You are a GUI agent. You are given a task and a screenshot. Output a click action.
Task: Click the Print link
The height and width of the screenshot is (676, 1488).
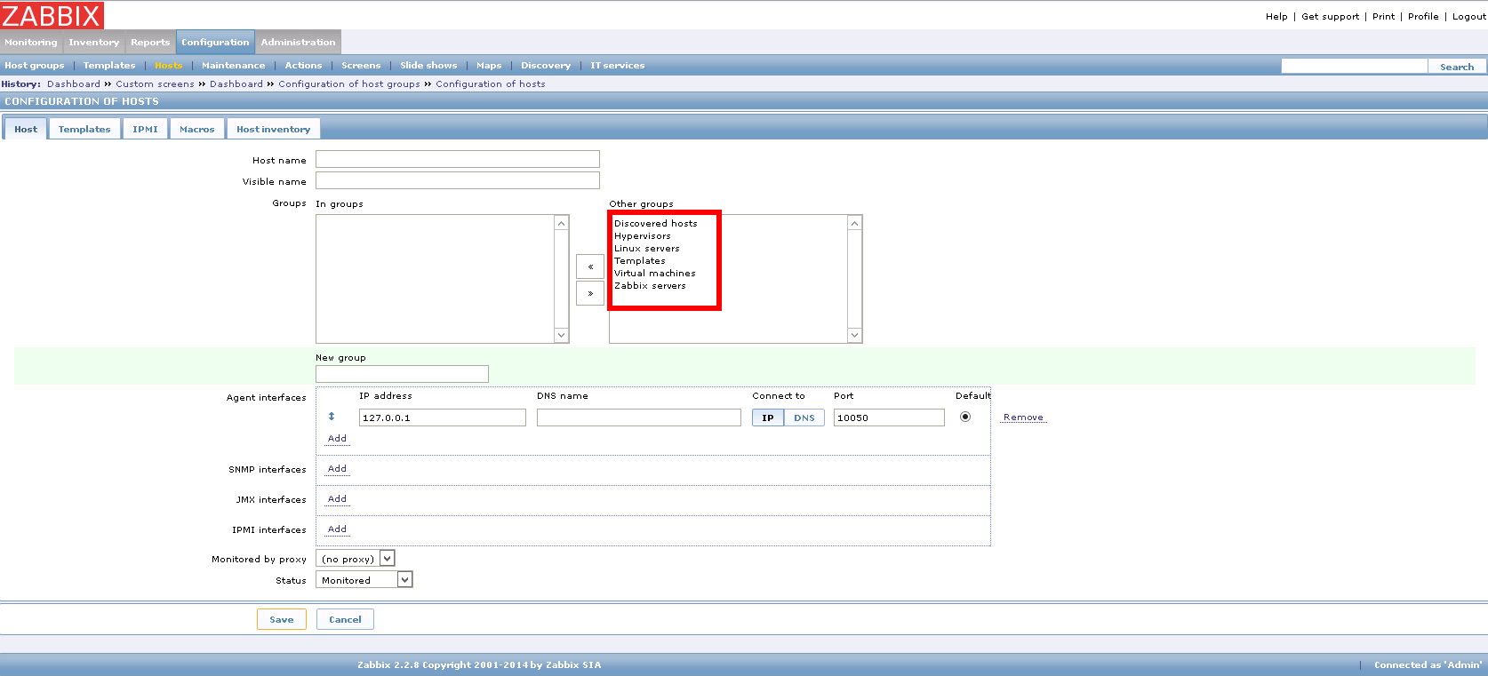(1383, 16)
